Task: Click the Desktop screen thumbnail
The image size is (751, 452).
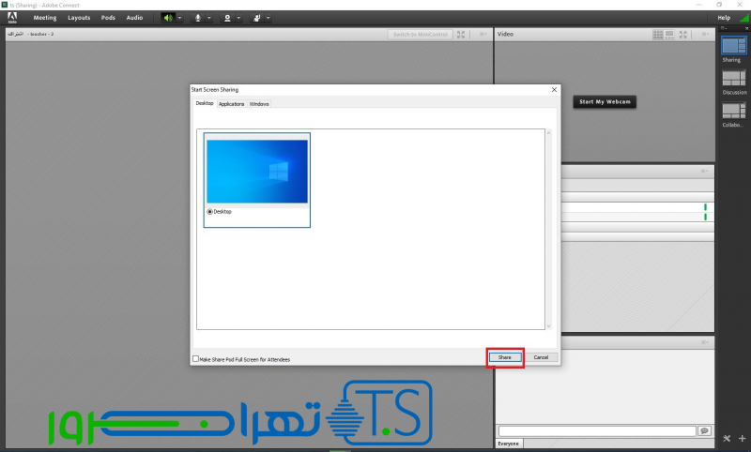Action: pyautogui.click(x=257, y=172)
